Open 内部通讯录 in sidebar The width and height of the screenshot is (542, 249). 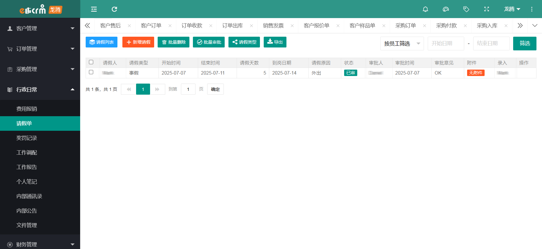click(x=40, y=196)
